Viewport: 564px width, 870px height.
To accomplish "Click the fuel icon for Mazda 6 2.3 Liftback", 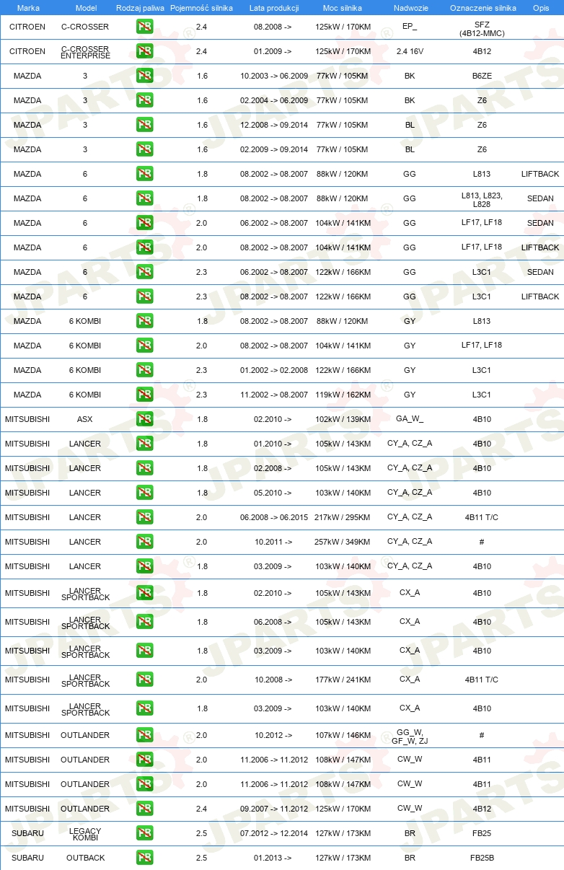I will coord(144,297).
